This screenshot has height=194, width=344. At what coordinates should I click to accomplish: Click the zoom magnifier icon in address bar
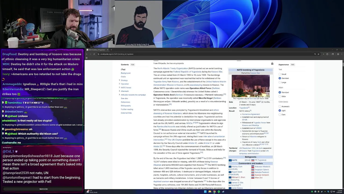(315, 54)
